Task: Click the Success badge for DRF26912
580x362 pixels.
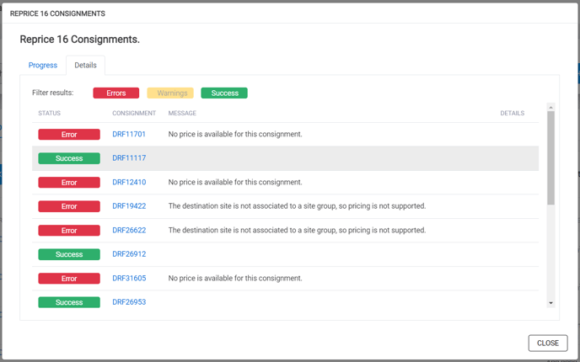Action: 69,254
